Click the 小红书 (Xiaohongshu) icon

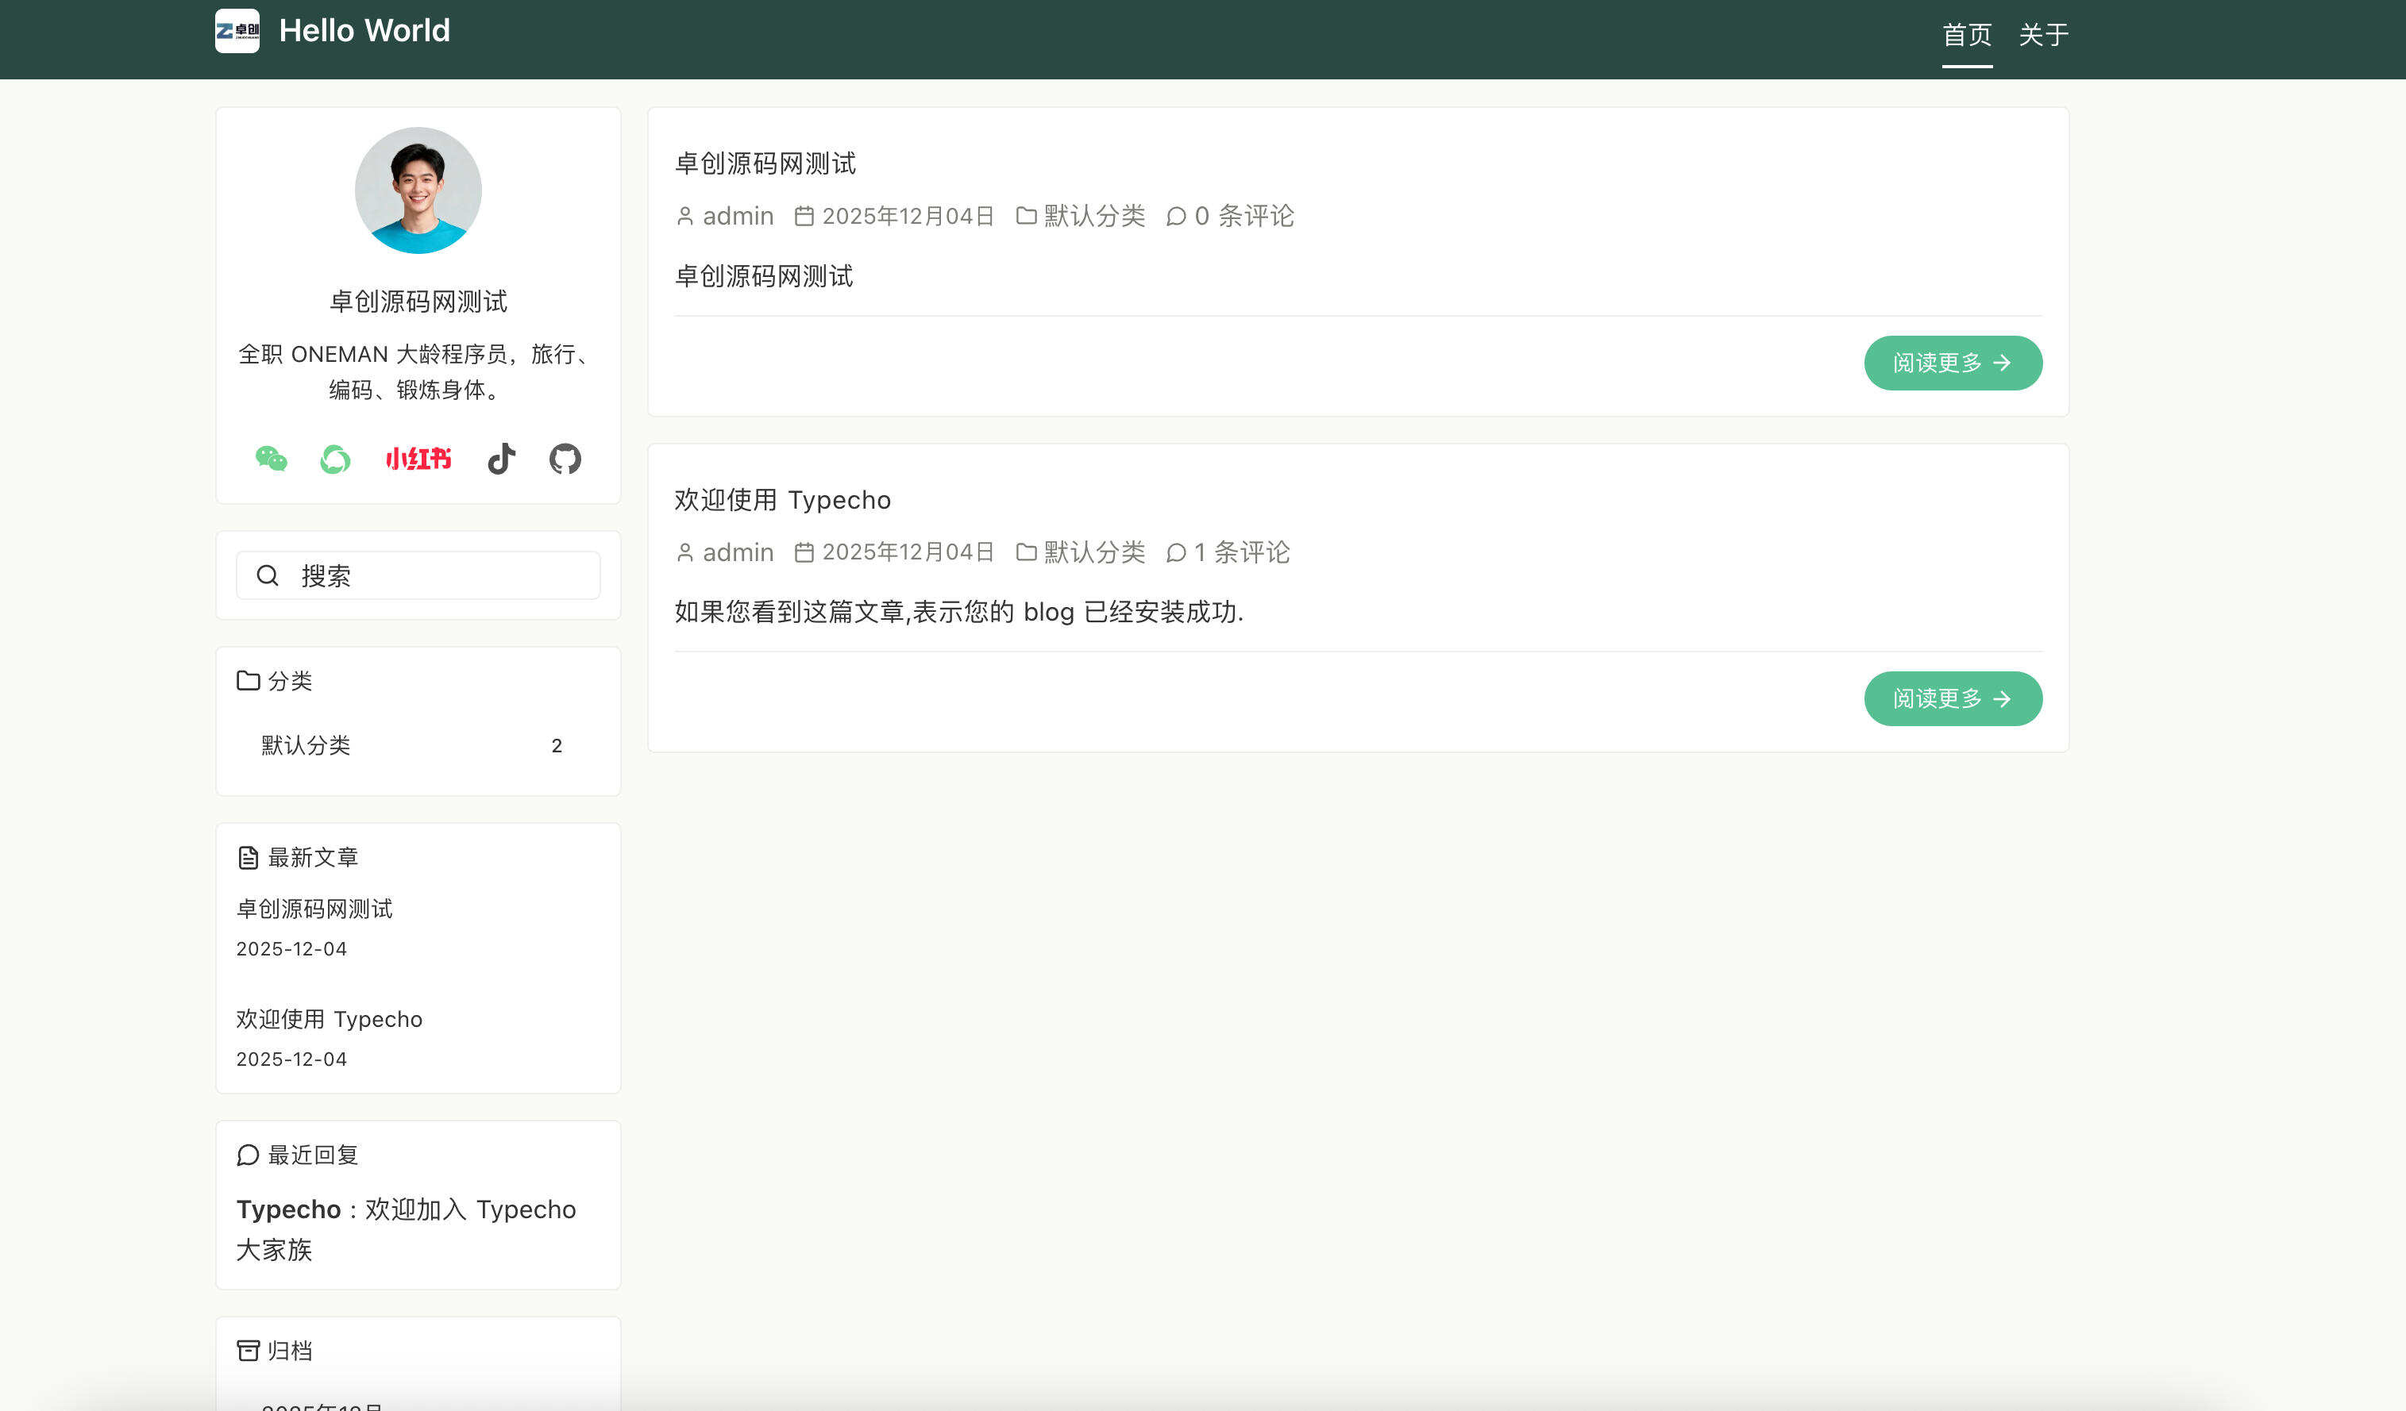pyautogui.click(x=418, y=459)
